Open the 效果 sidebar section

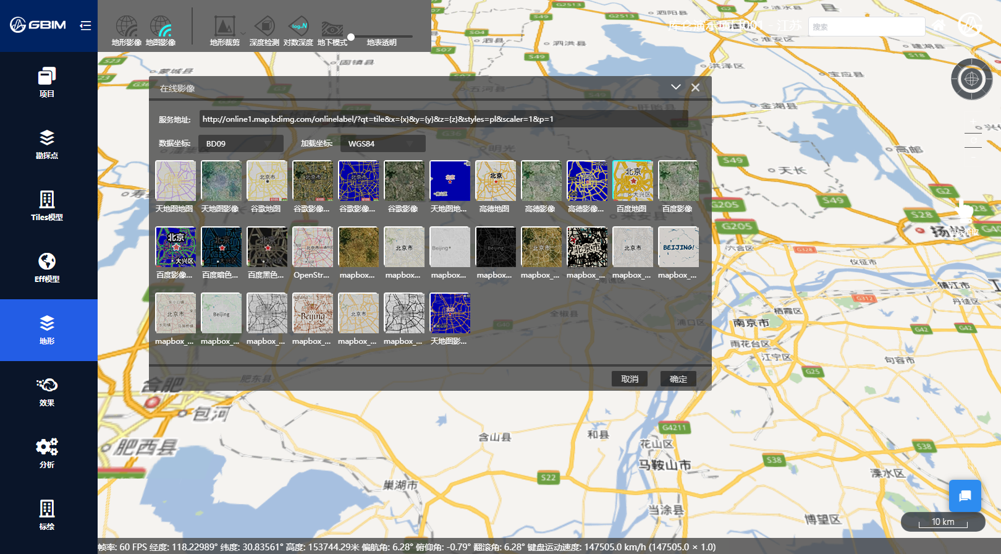coord(47,391)
